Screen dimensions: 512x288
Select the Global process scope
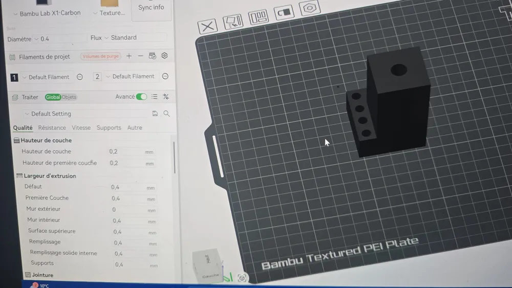[x=53, y=97]
